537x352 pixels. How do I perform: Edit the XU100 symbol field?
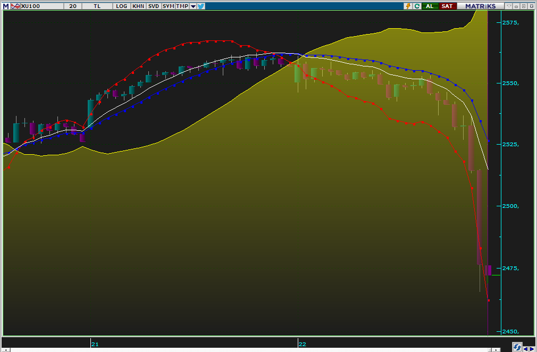(42, 6)
